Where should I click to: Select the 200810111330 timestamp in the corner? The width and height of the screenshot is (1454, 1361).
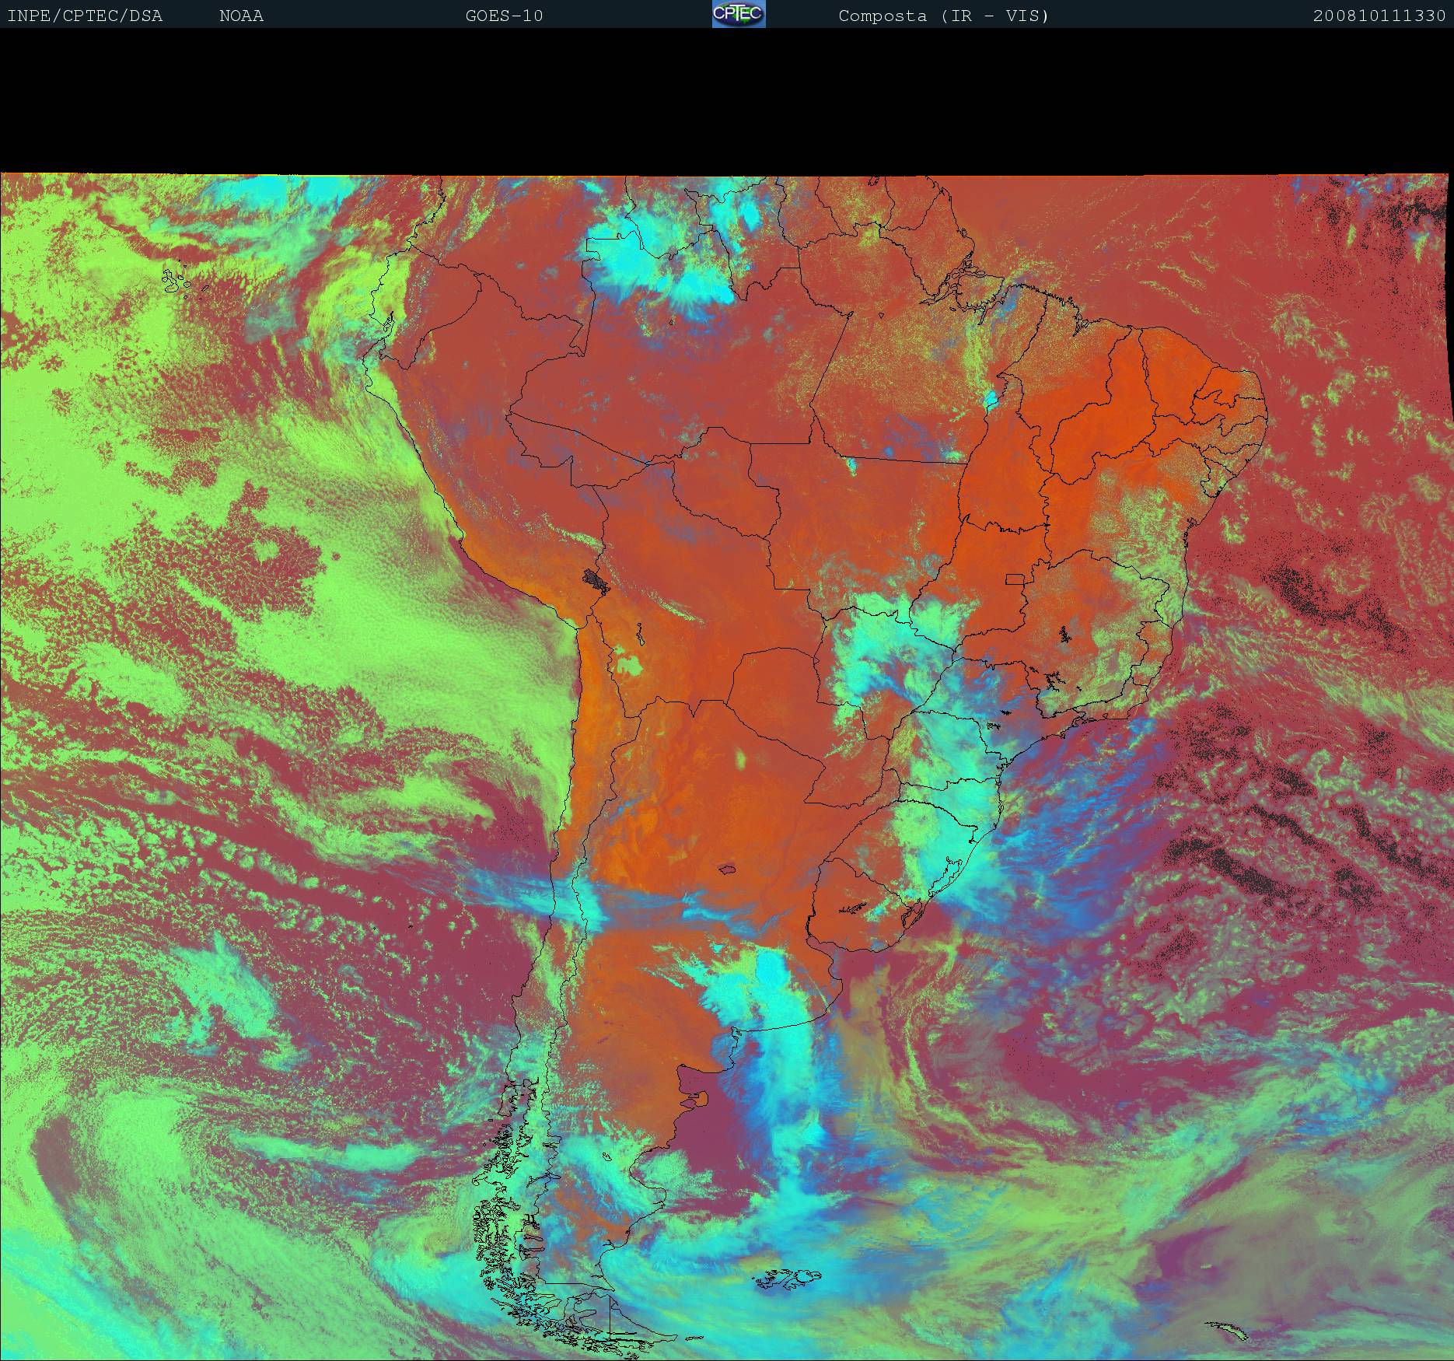[1379, 16]
